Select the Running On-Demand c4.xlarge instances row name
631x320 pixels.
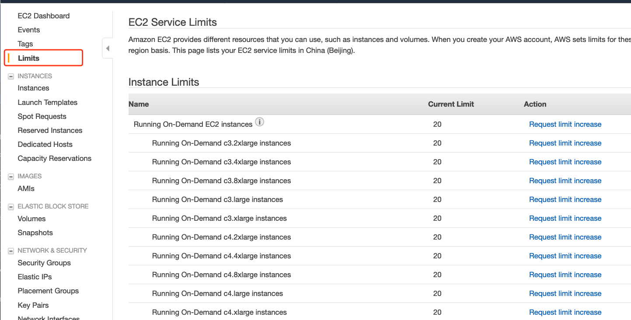click(x=220, y=312)
